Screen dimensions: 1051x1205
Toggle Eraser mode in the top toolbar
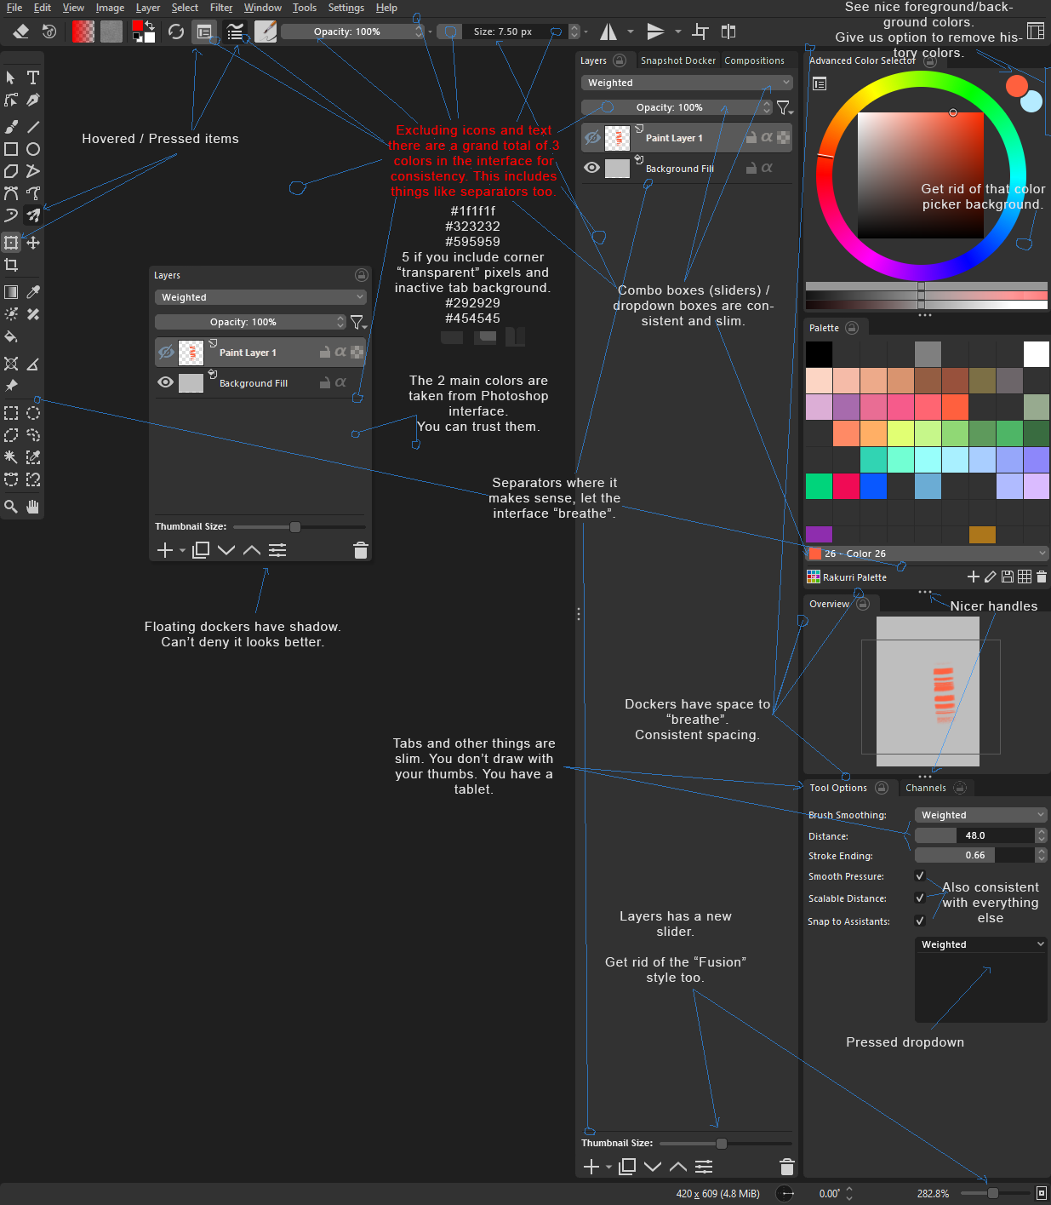coord(21,32)
